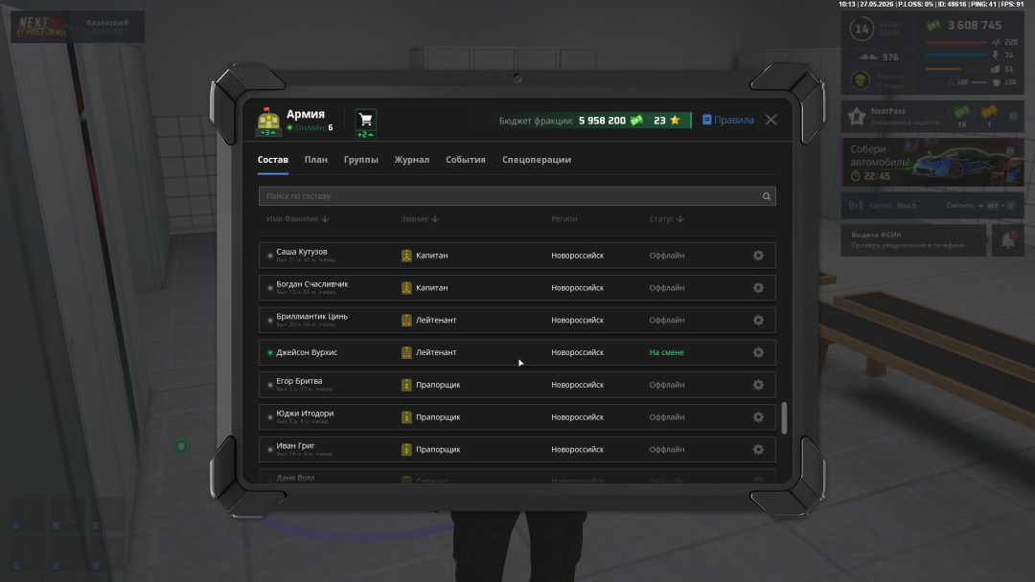Sort by Звание column
Screen dimensions: 1035x582
[420, 219]
